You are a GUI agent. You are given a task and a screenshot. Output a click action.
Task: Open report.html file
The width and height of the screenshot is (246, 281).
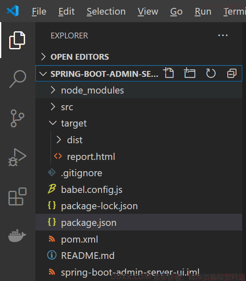point(91,157)
